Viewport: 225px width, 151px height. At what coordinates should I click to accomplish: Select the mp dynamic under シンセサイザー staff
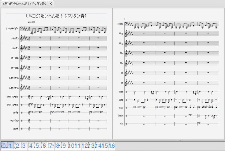tap(32, 34)
